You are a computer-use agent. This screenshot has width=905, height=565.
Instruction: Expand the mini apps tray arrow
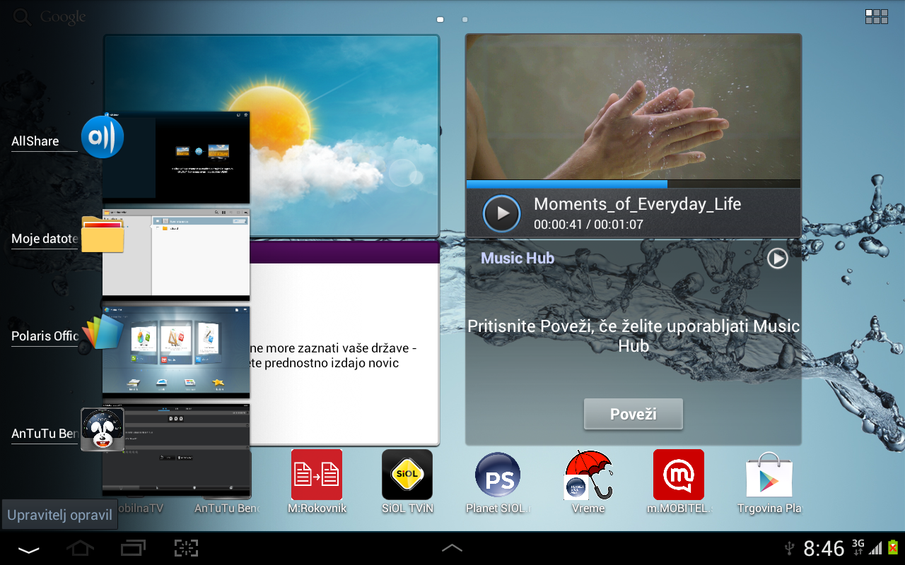pyautogui.click(x=452, y=547)
